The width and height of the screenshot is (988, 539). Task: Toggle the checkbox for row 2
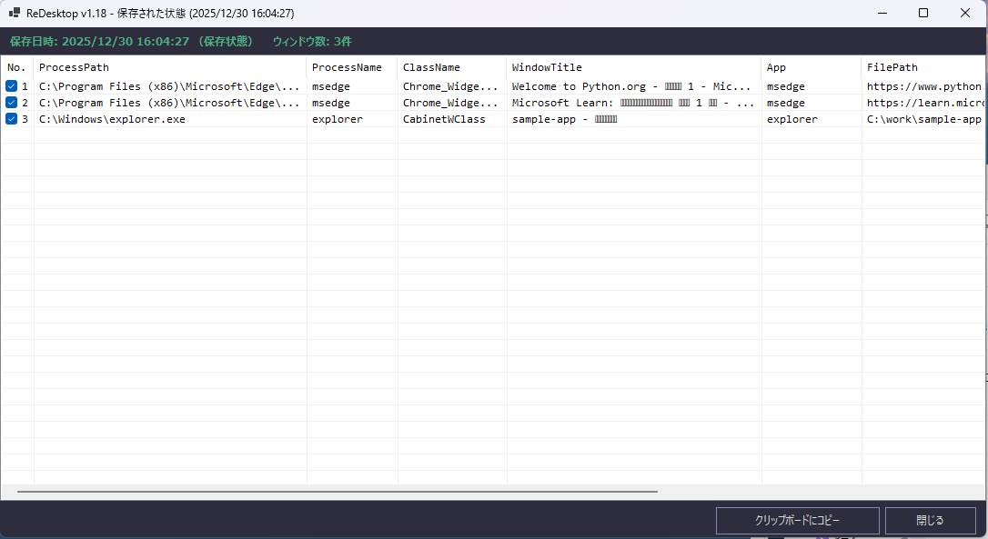(x=11, y=103)
